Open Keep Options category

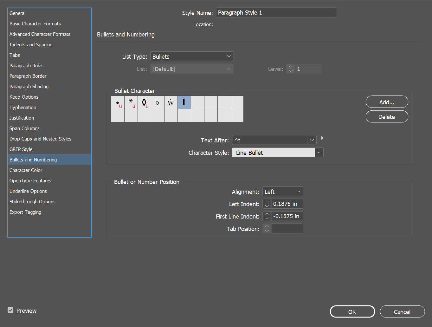pyautogui.click(x=49, y=97)
